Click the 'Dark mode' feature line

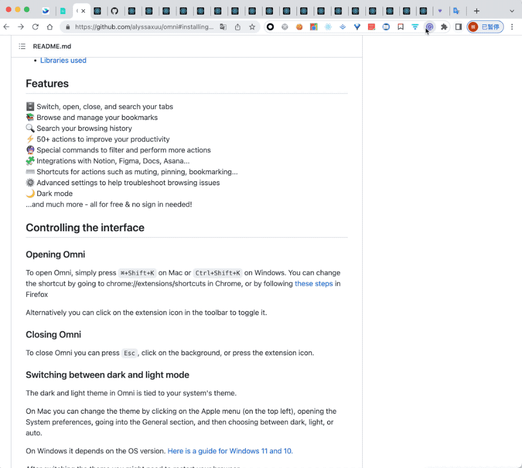click(55, 194)
